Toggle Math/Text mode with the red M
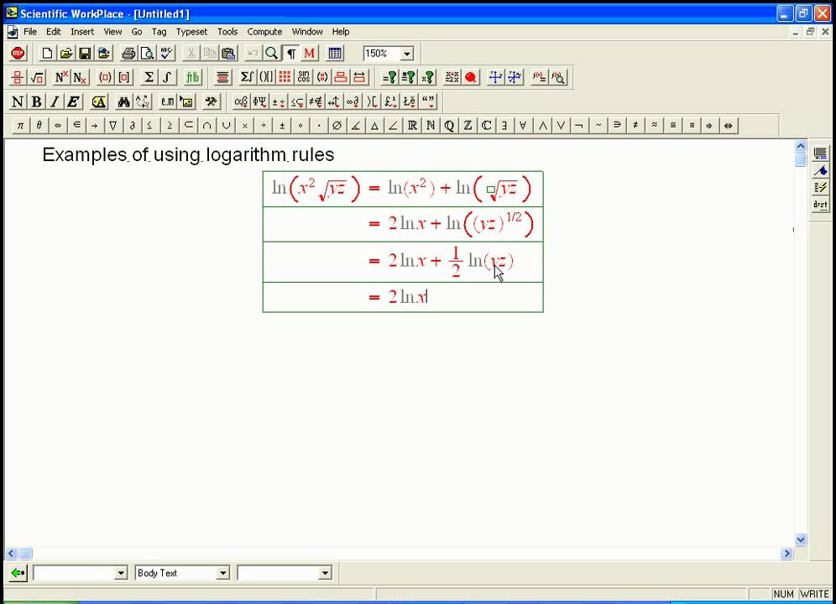This screenshot has width=836, height=604. (x=309, y=54)
